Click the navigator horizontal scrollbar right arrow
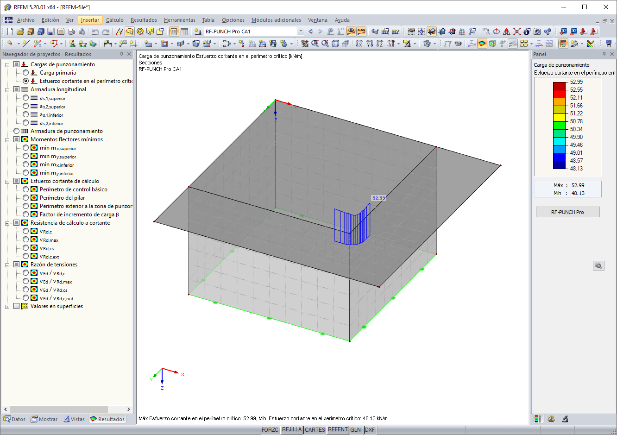 (129, 409)
